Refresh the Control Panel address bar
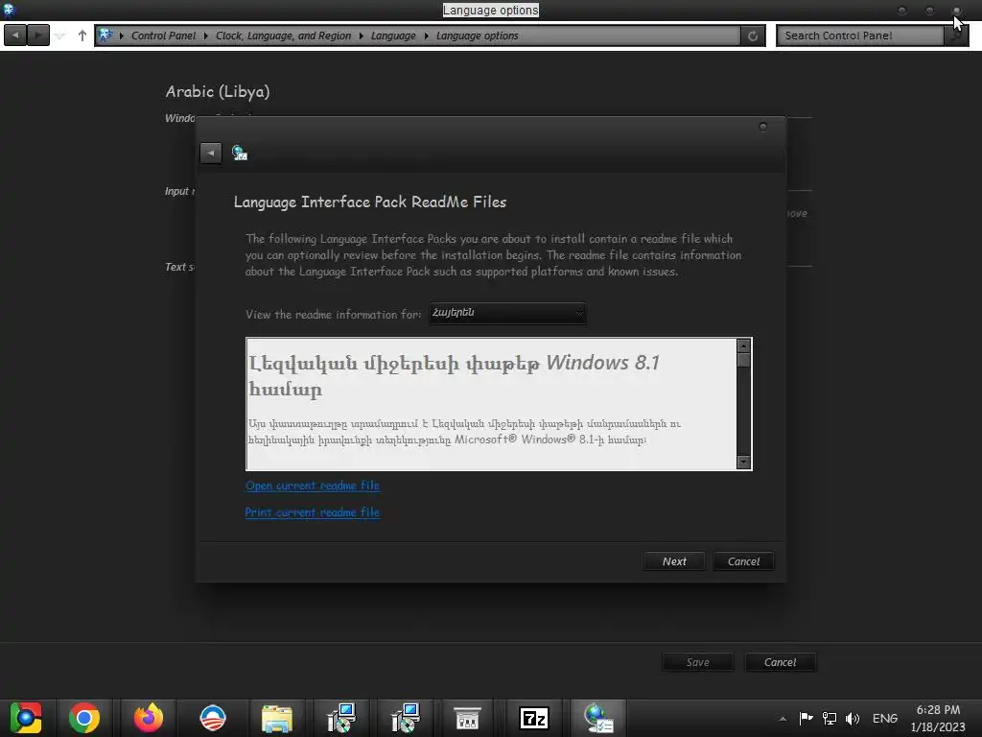 (x=753, y=36)
